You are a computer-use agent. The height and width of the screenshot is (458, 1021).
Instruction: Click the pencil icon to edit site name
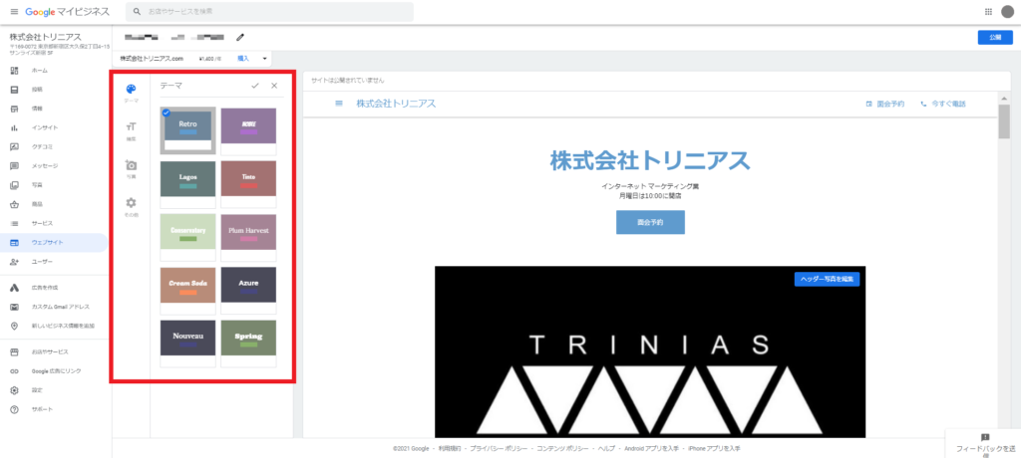[x=240, y=37]
